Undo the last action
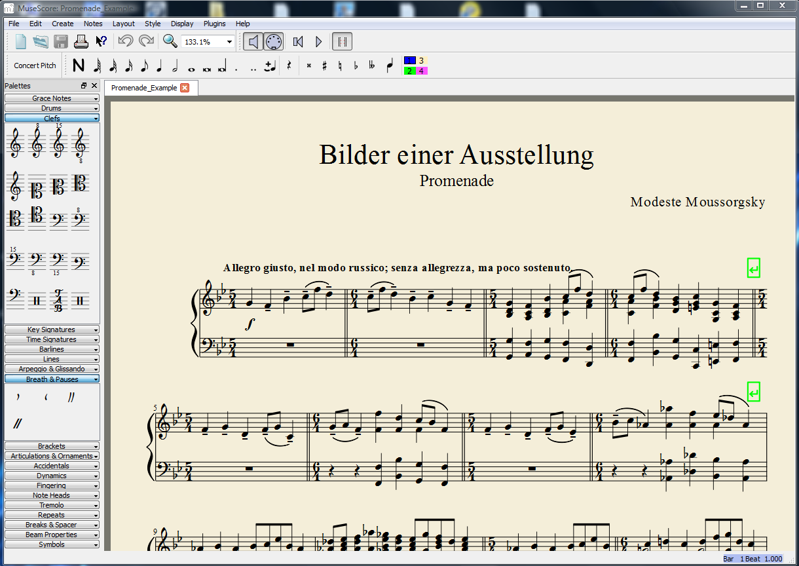 pos(126,41)
